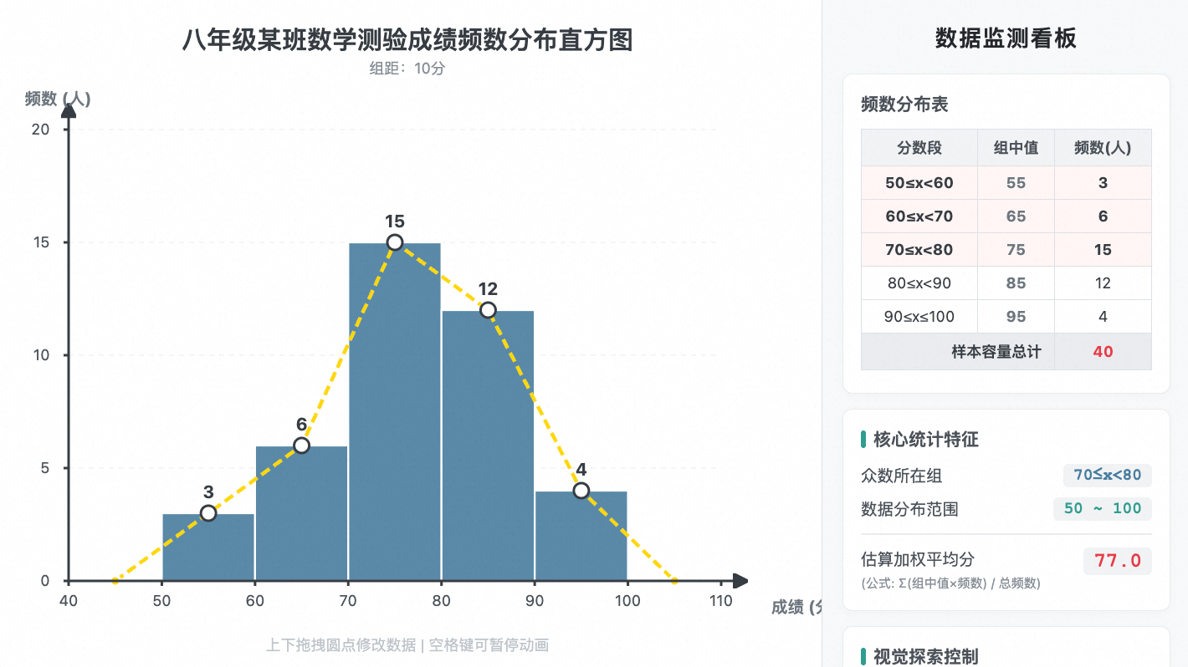Click the data point labeled 4 at score 95
Viewport: 1188px width, 667px height.
click(x=581, y=491)
